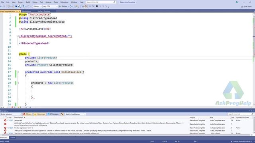The width and height of the screenshot is (255, 143).
Task: Open the Extensions menu
Action: click(64, 2)
